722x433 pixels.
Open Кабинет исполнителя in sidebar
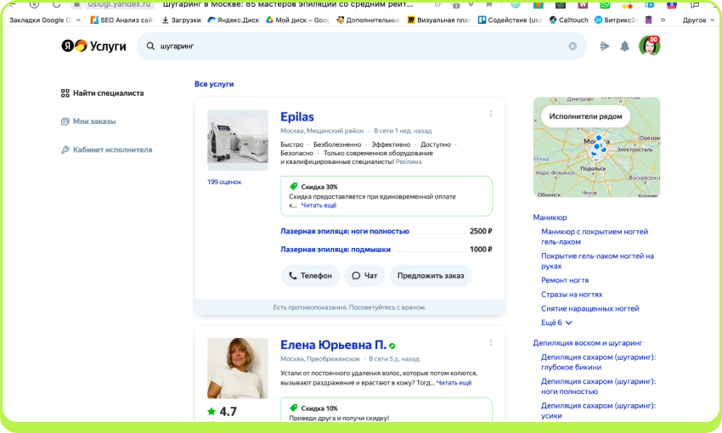106,149
